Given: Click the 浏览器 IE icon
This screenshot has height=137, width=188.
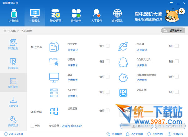Looking at the screenshot, I should point(123,47).
